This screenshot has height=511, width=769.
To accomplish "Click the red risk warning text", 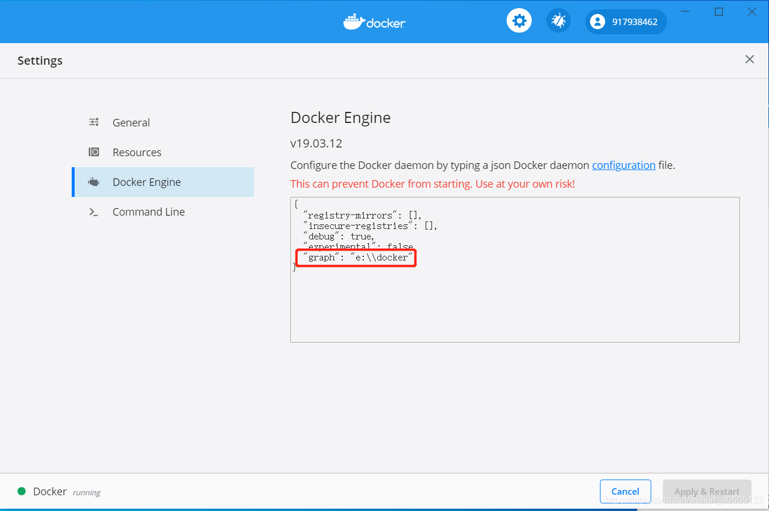I will point(433,184).
